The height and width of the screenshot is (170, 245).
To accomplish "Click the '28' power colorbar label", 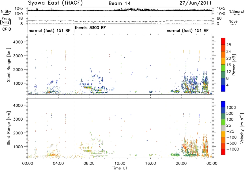I will pyautogui.click(x=228, y=45).
